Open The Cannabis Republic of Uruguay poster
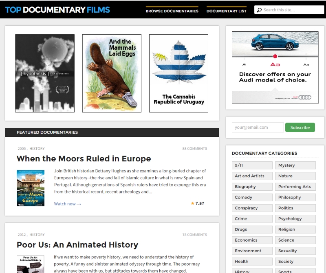Screen dimensions: 326x273 click(x=178, y=73)
